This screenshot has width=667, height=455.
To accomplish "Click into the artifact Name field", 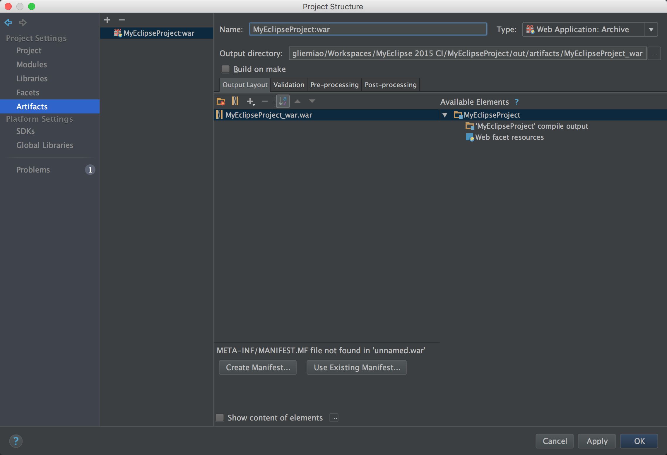I will tap(368, 29).
